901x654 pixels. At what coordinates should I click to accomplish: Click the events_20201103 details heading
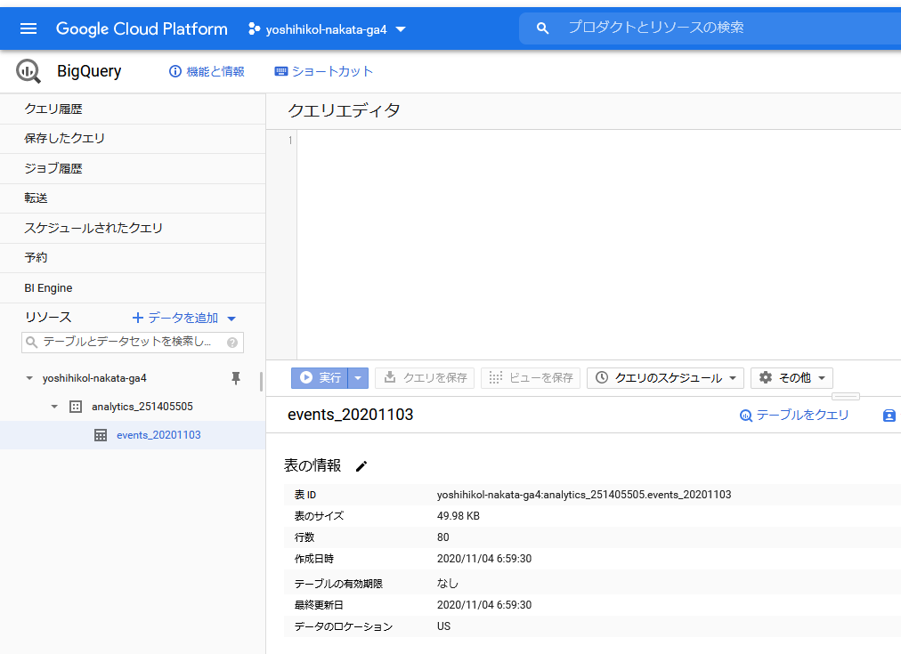351,415
